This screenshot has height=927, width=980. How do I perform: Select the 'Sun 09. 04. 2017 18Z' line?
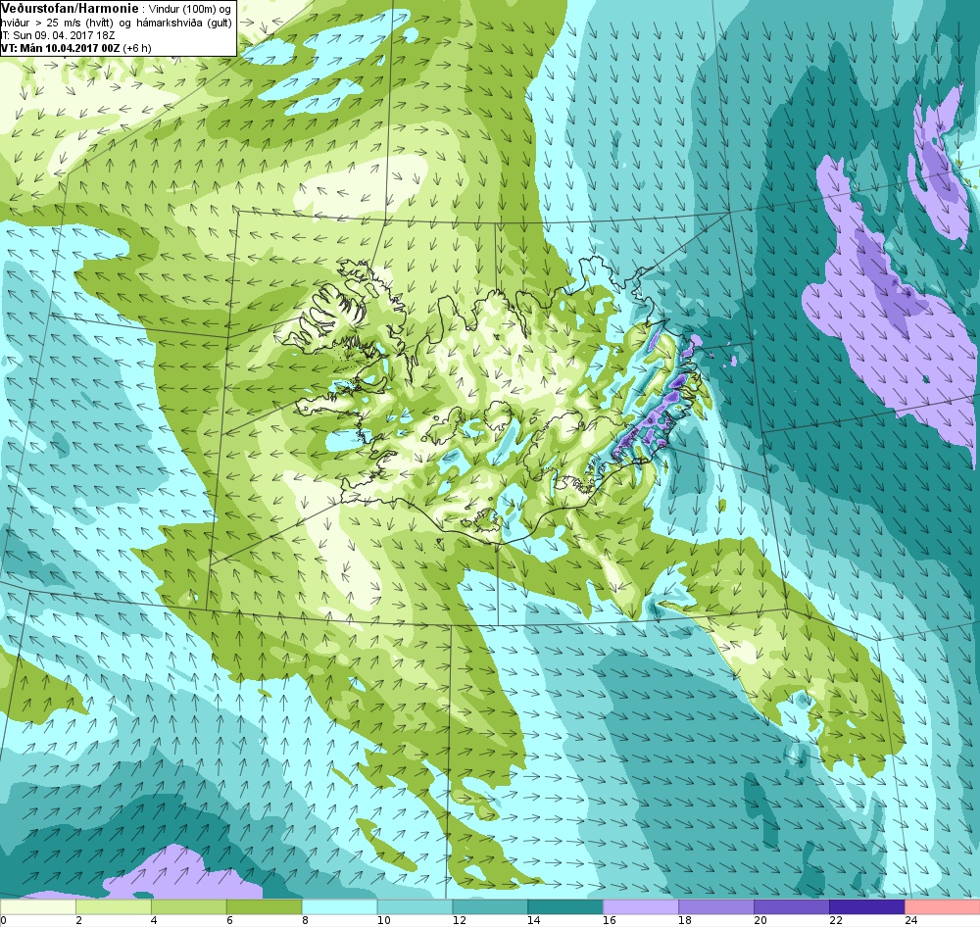coord(63,35)
